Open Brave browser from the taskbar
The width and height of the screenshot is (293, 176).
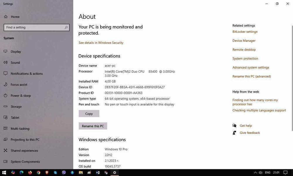pyautogui.click(x=47, y=172)
